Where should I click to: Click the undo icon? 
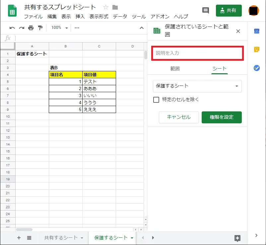(12, 28)
